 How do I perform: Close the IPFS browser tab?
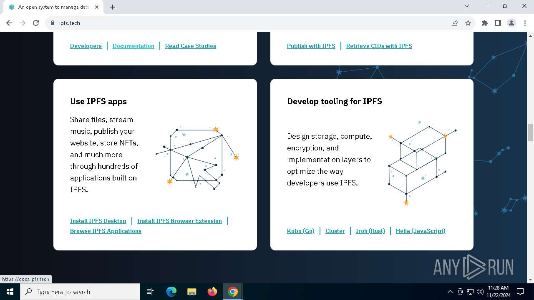point(97,7)
